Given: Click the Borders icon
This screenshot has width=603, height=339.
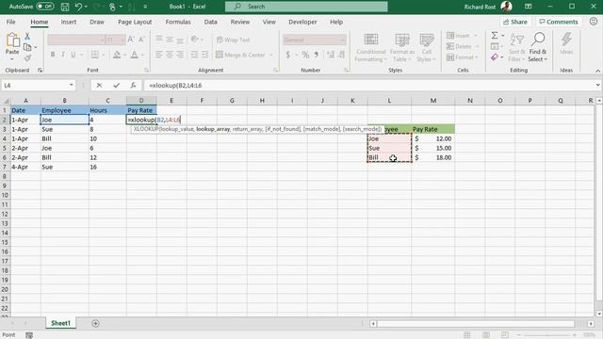Looking at the screenshot, I should click(x=94, y=55).
